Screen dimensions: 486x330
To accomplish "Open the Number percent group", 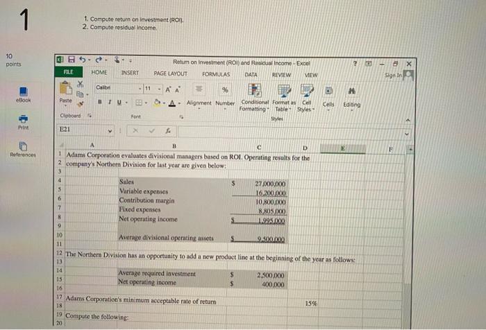I will pyautogui.click(x=225, y=96).
